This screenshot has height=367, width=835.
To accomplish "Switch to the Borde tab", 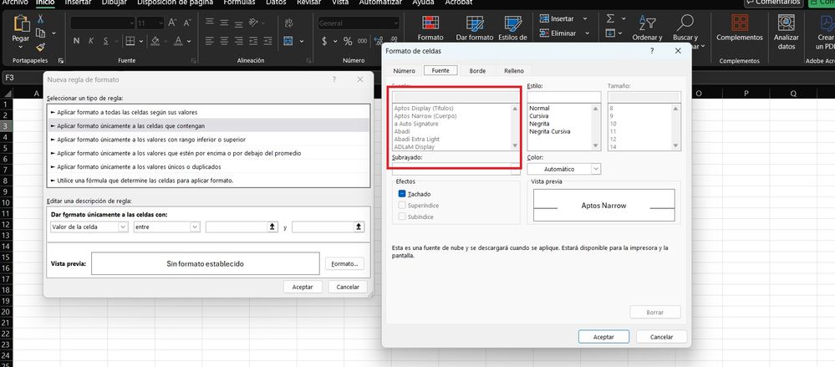I will click(477, 71).
